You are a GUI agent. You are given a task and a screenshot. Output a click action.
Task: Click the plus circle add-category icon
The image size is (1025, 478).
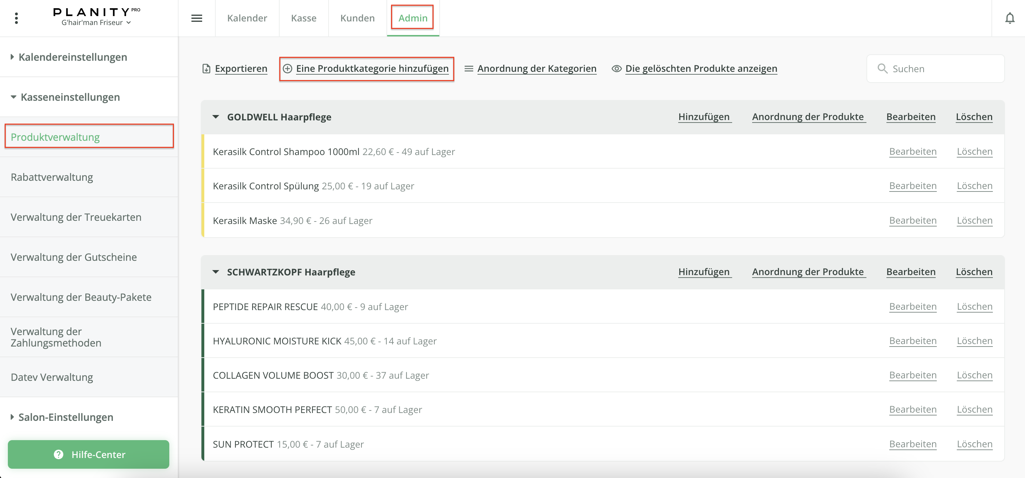[x=287, y=69]
